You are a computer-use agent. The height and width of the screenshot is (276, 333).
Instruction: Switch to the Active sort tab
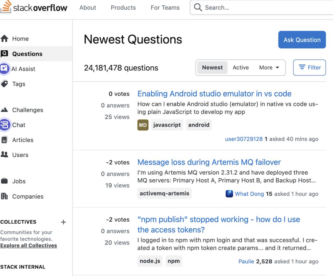[240, 67]
